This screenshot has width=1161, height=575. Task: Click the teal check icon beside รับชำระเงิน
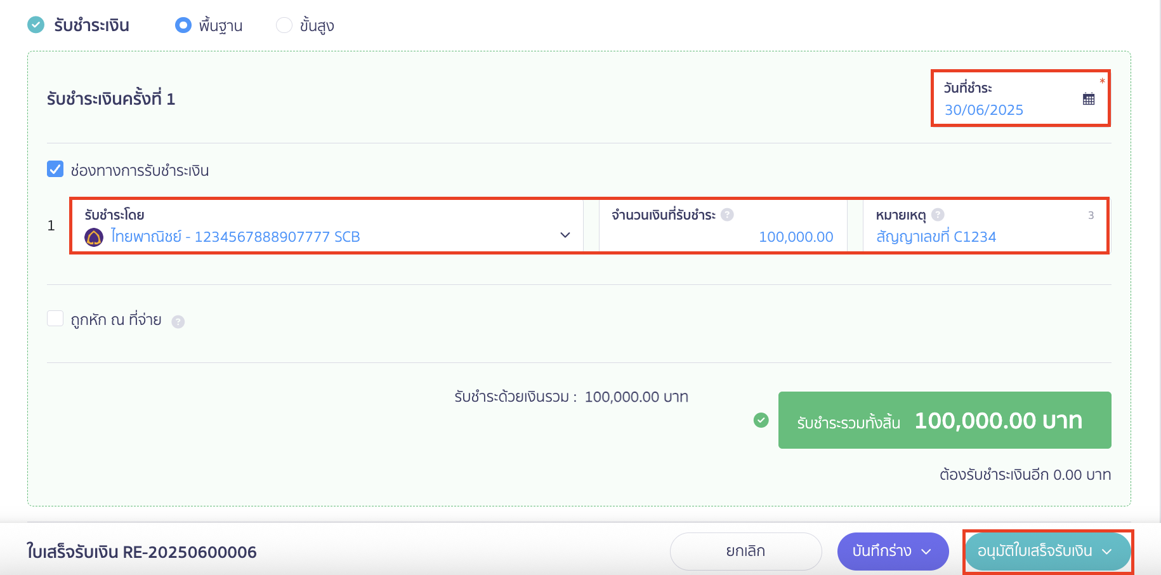tap(36, 25)
